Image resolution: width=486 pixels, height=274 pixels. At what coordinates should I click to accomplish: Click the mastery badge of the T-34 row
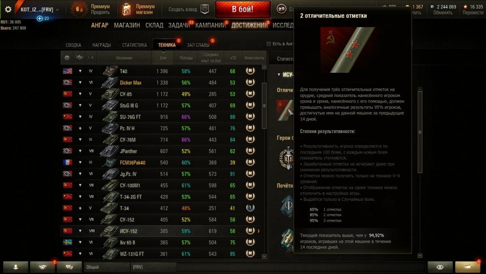[x=250, y=208]
